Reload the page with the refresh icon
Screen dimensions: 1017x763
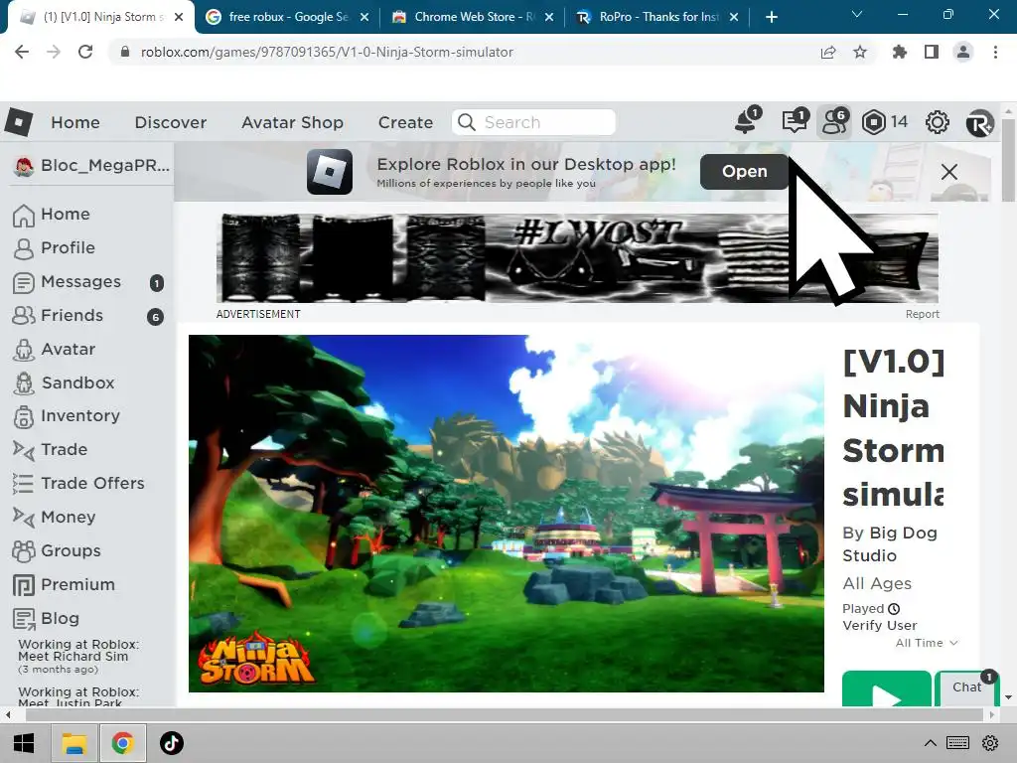pyautogui.click(x=85, y=52)
